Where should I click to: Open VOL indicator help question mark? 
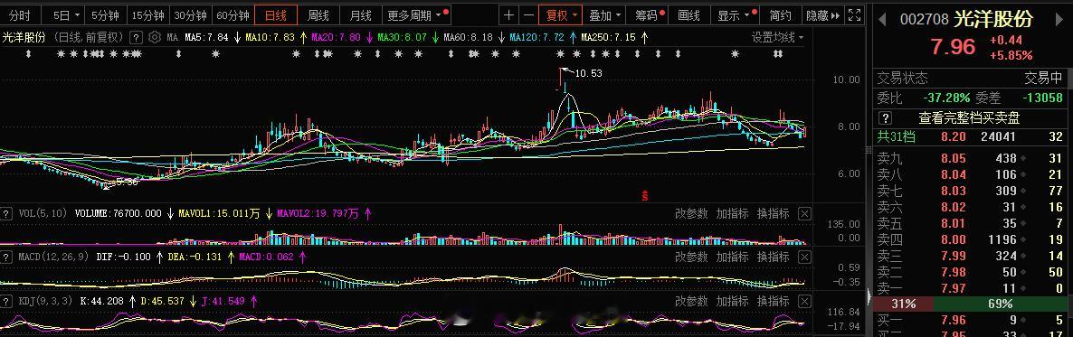click(x=7, y=214)
